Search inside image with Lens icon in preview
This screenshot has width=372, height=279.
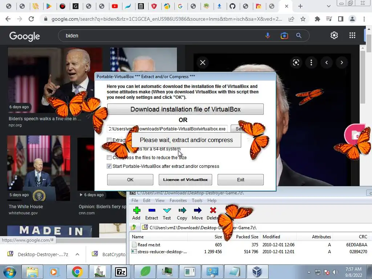[x=296, y=62]
